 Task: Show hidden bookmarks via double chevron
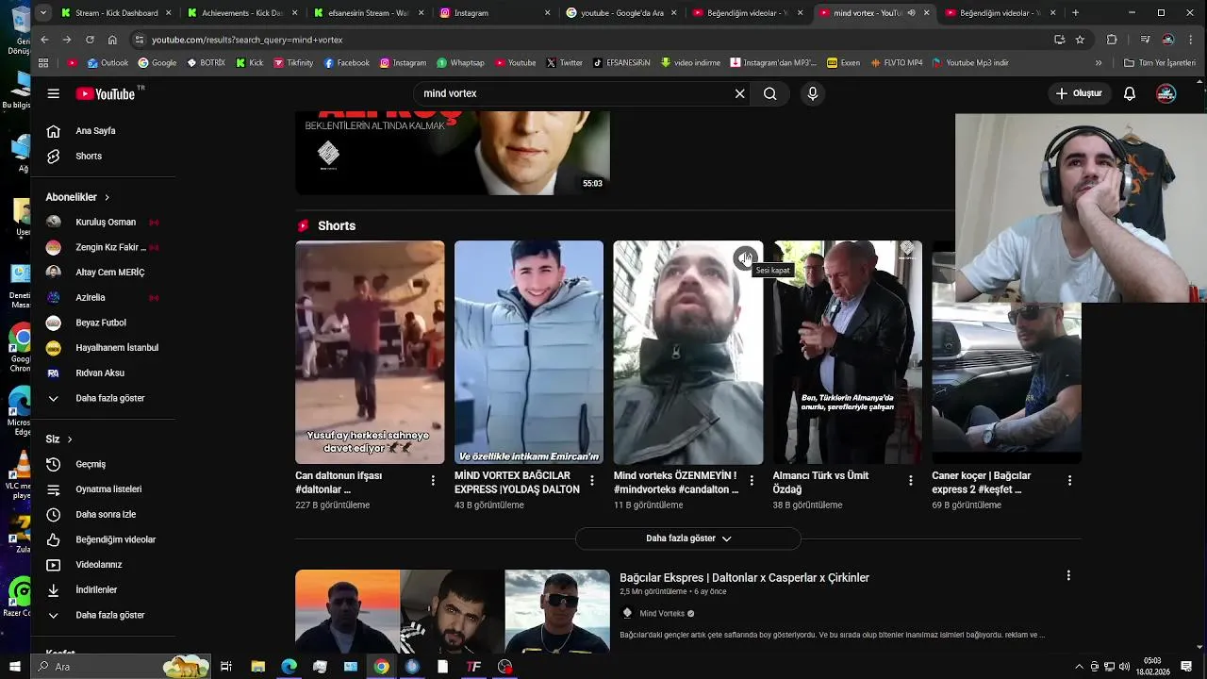(1099, 63)
